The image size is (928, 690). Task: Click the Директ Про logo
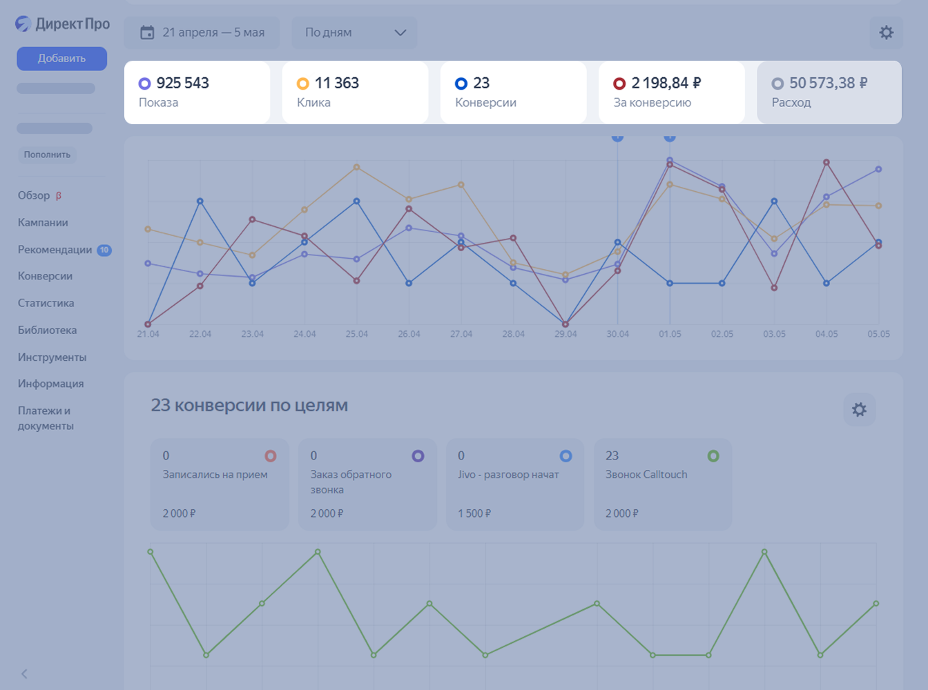point(62,24)
